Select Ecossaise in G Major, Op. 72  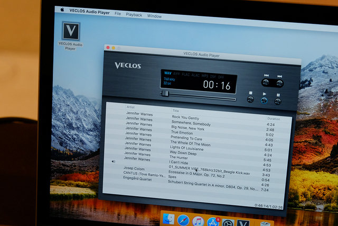196,174
